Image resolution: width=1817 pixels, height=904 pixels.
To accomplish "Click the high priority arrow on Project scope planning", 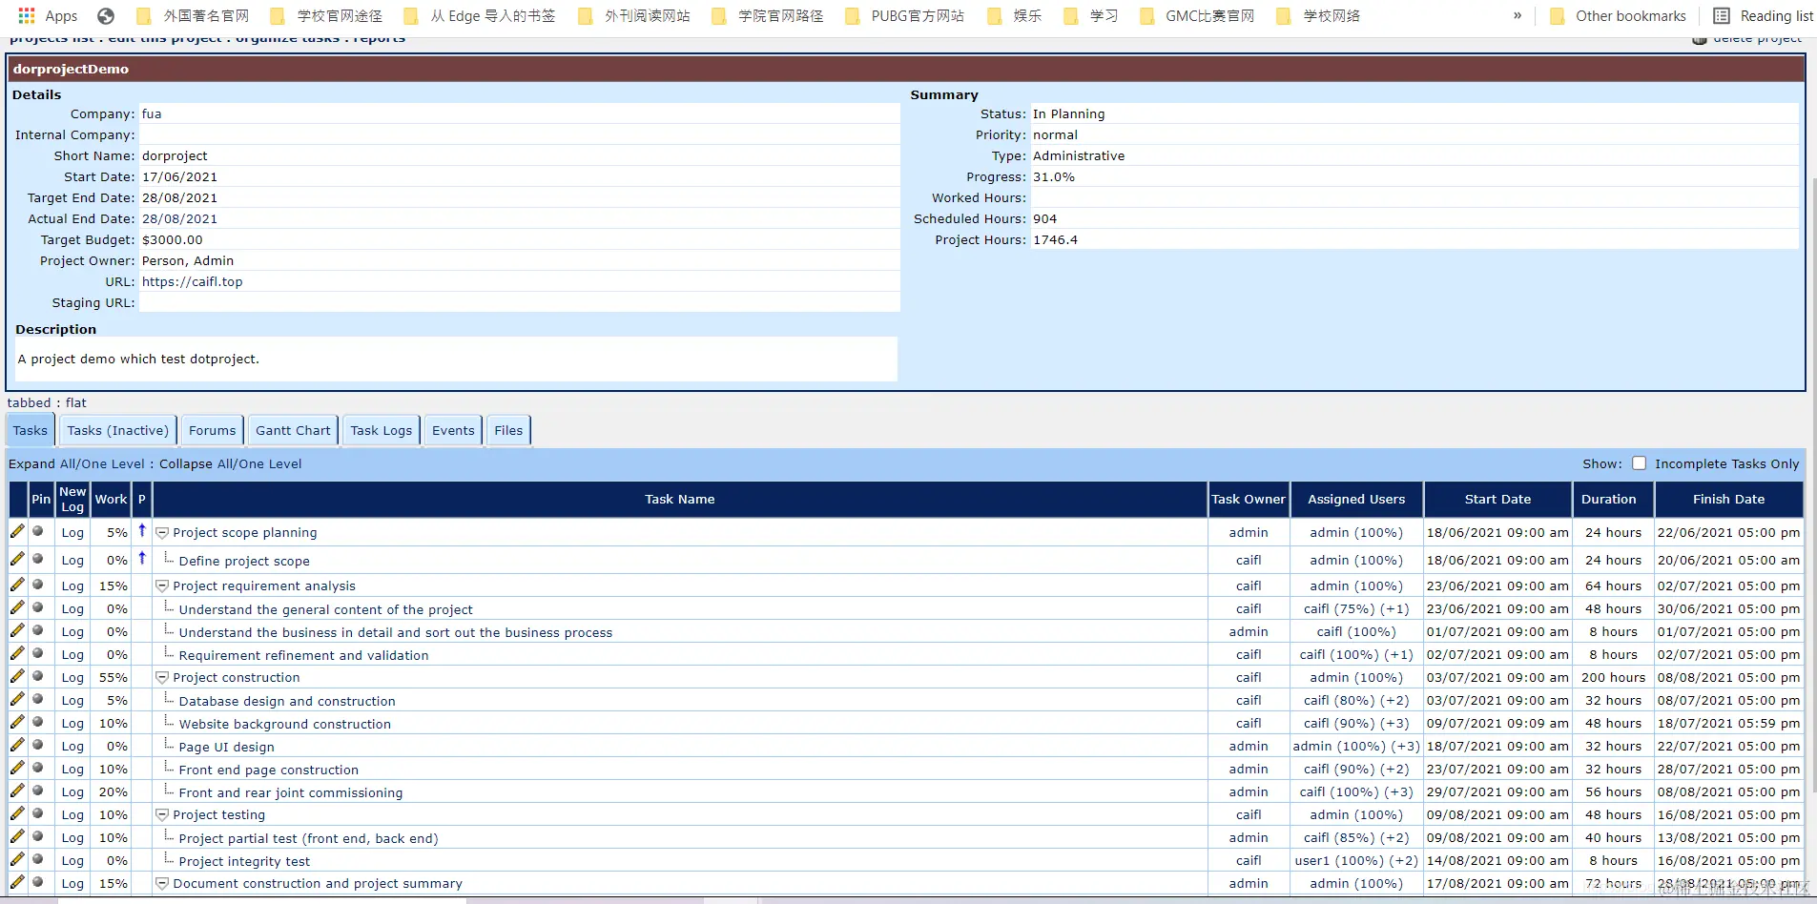I will (142, 530).
